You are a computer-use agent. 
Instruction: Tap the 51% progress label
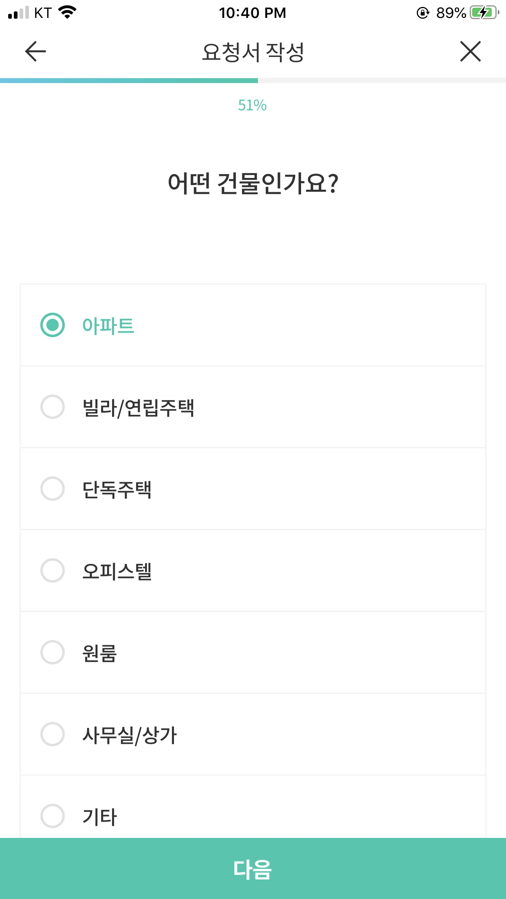pos(252,105)
